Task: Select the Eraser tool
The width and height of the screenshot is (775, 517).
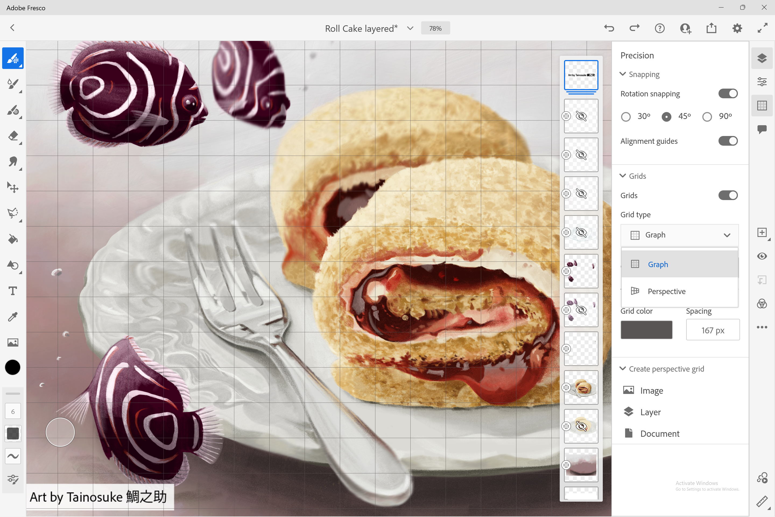Action: 13,136
